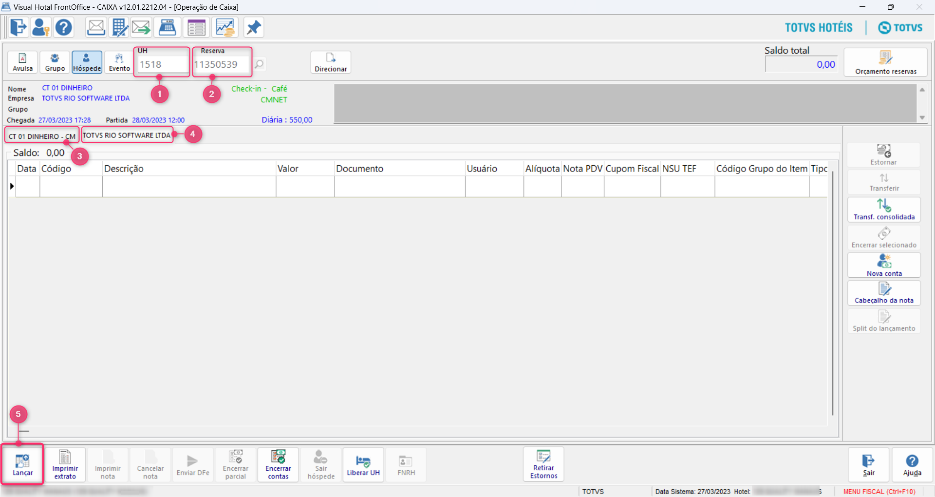Click the Valor column header
The image size is (935, 497).
click(305, 169)
